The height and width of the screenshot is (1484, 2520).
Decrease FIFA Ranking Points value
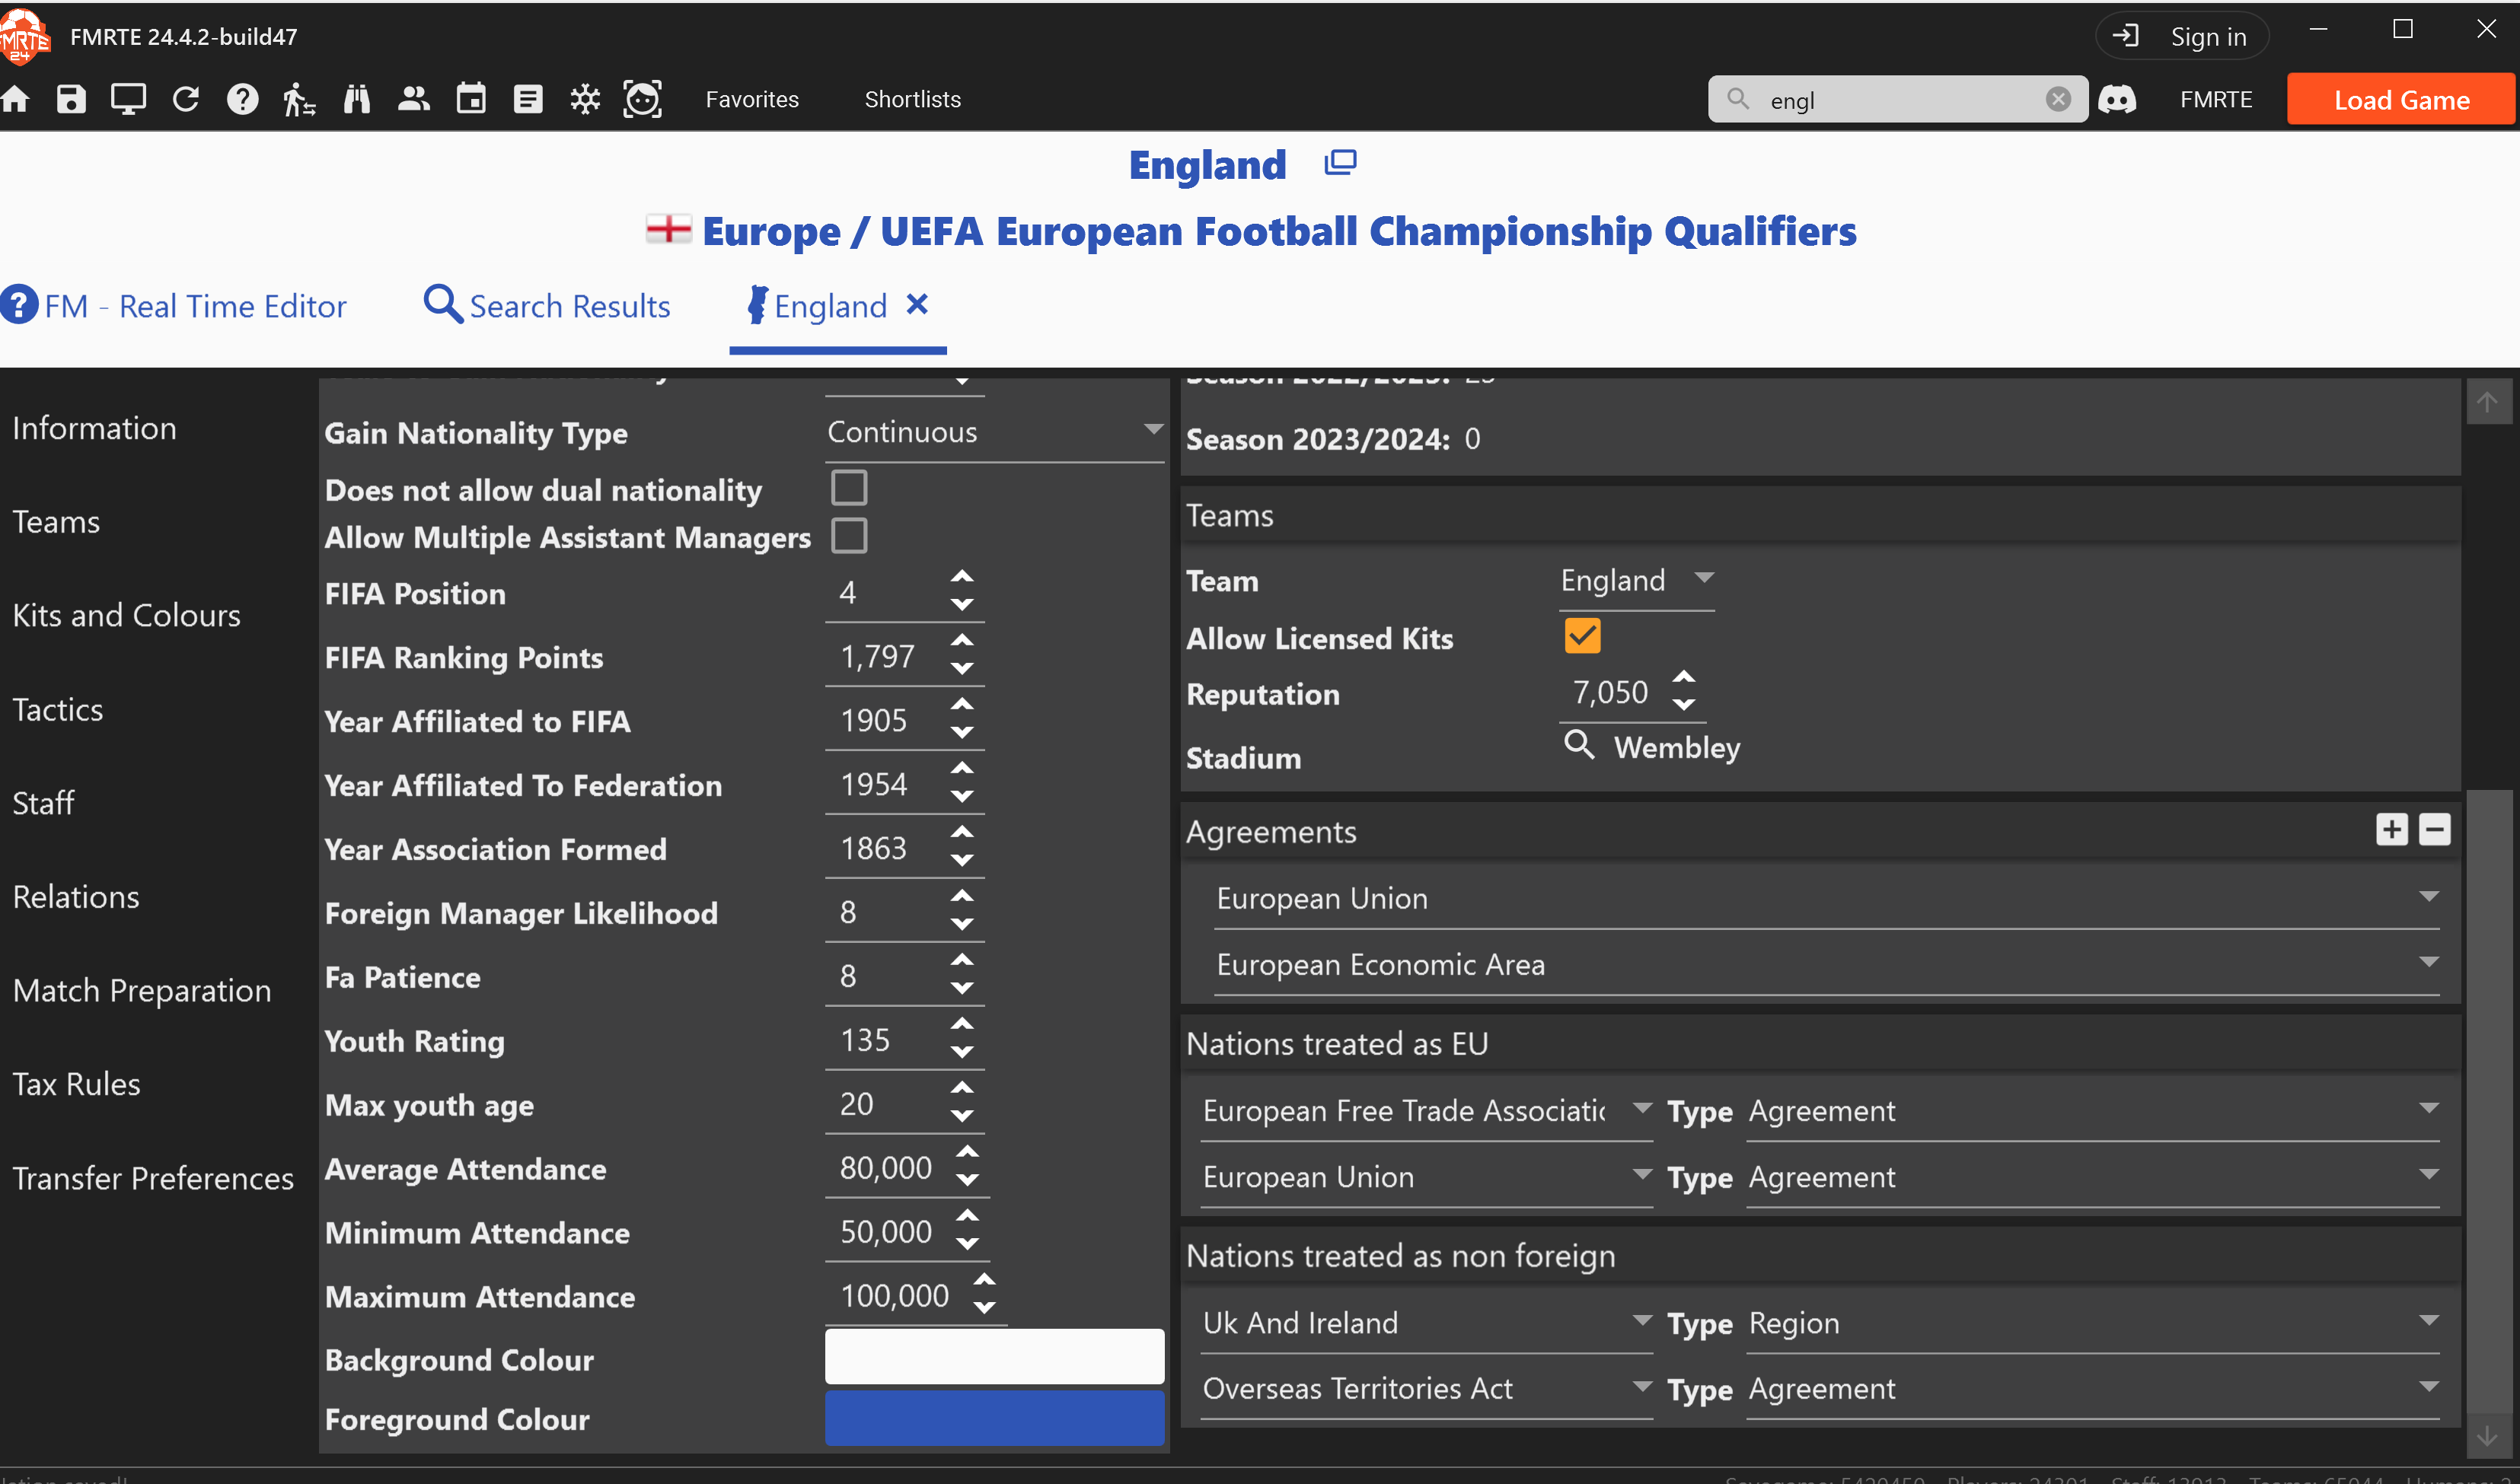click(962, 669)
